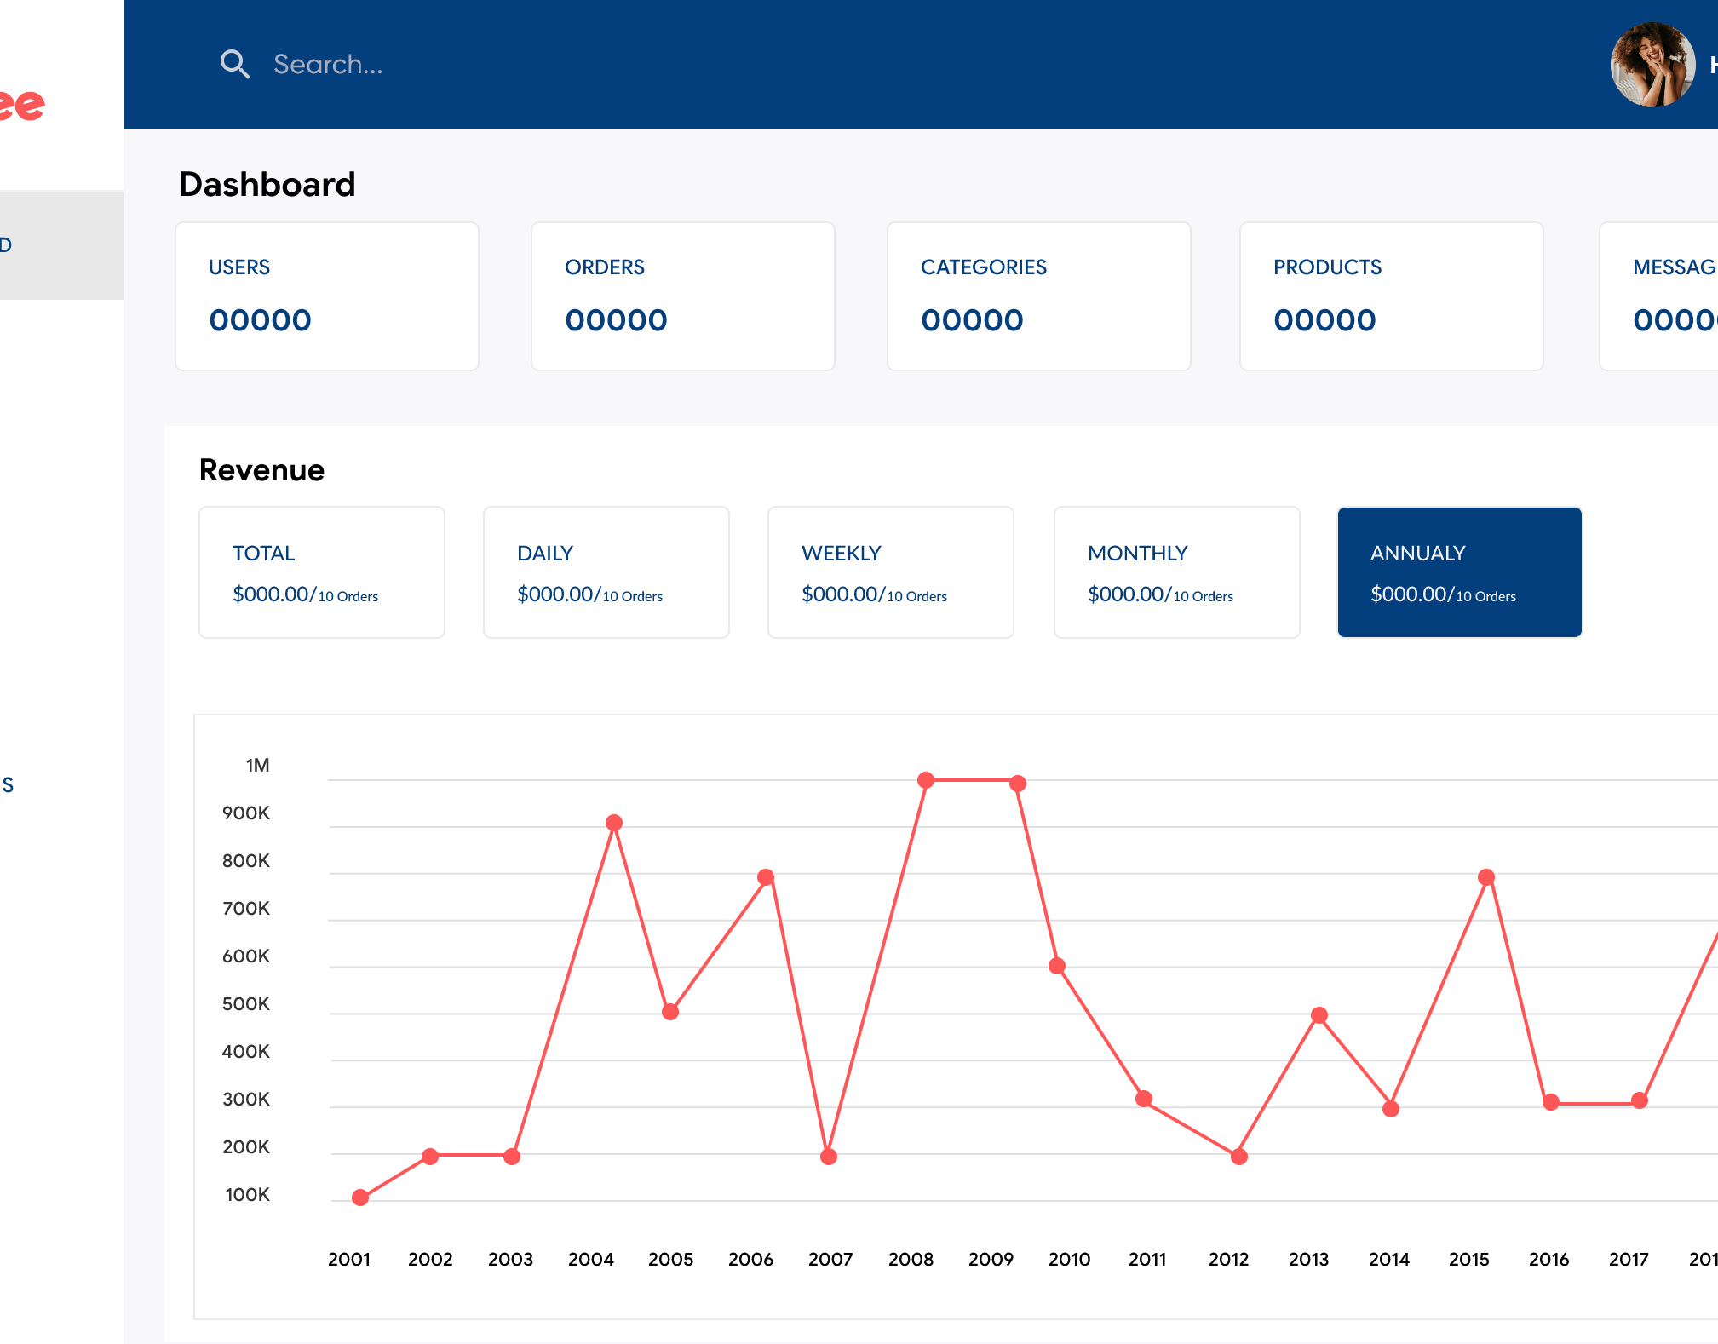Open the CATEGORIES stat card
The width and height of the screenshot is (1718, 1344).
[1038, 296]
